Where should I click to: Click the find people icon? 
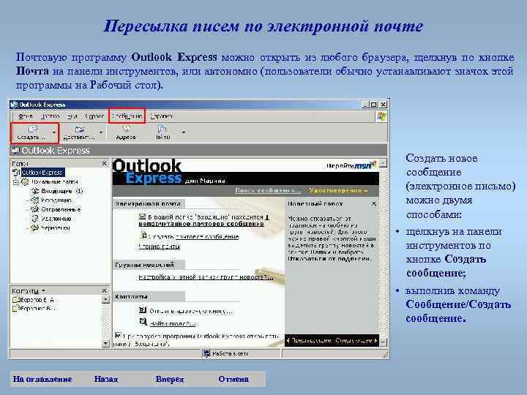pyautogui.click(x=143, y=322)
